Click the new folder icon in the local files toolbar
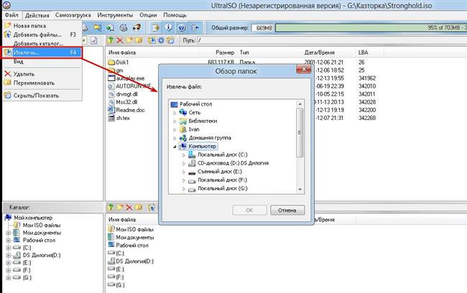Screen dimensions: 467x293 (x=120, y=208)
